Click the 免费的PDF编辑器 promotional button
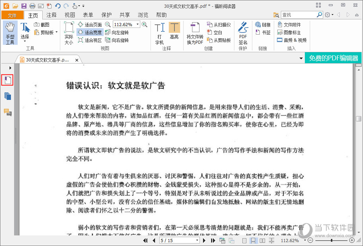The width and height of the screenshot is (363, 246). click(333, 57)
